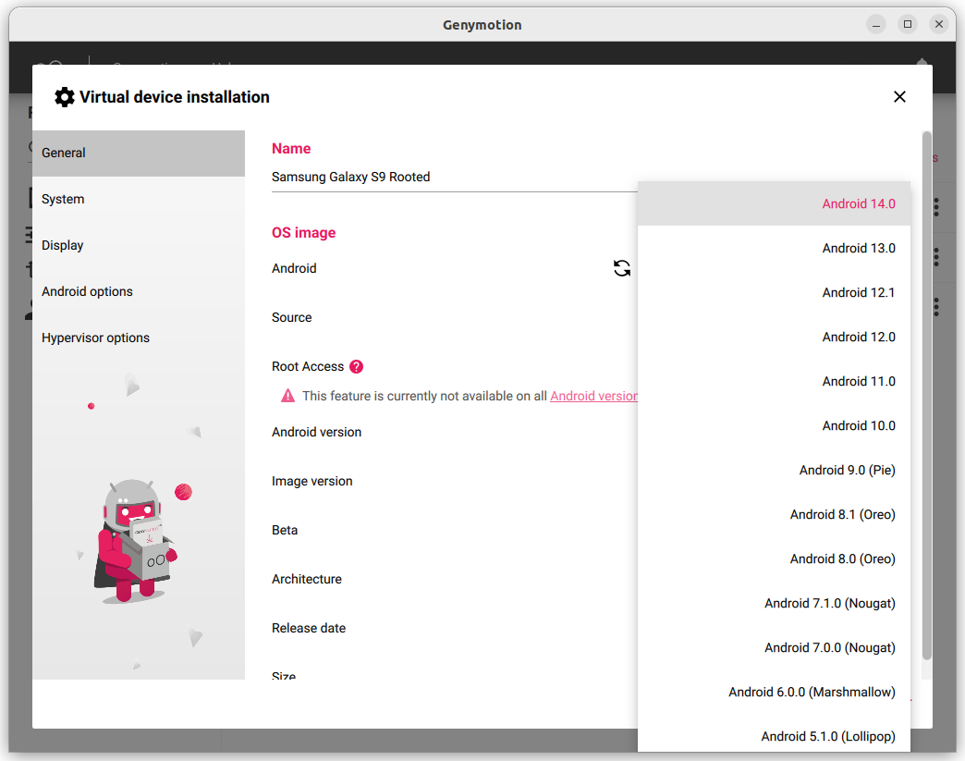This screenshot has width=965, height=761.
Task: Select Android 6.0.0 (Marshmallow)
Action: [x=812, y=693]
